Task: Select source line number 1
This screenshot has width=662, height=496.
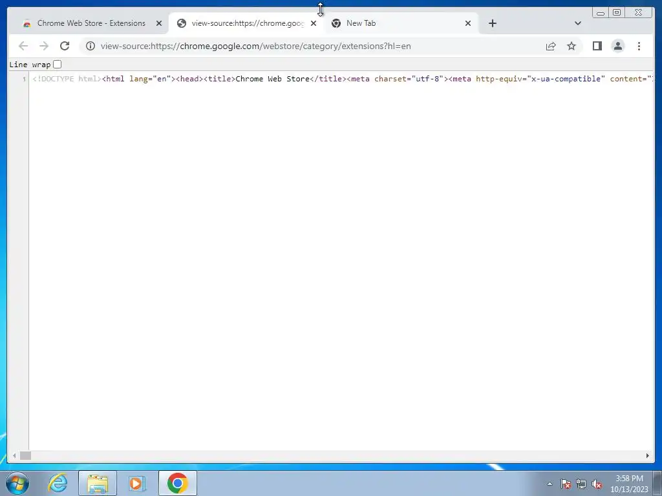Action: coord(24,79)
